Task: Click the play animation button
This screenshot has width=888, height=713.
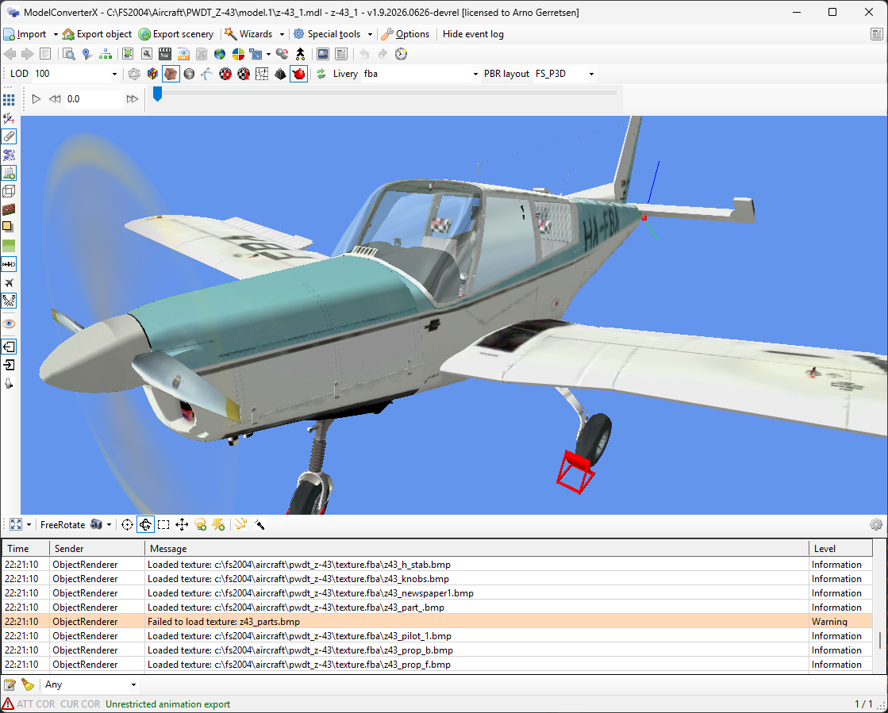Action: coord(37,99)
